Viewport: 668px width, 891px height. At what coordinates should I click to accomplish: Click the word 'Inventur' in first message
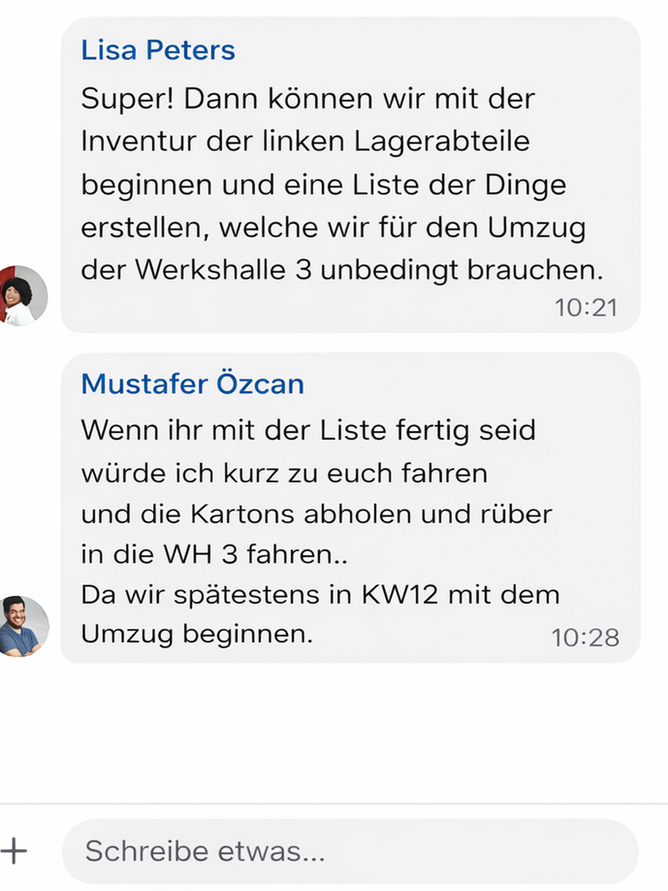tap(137, 141)
